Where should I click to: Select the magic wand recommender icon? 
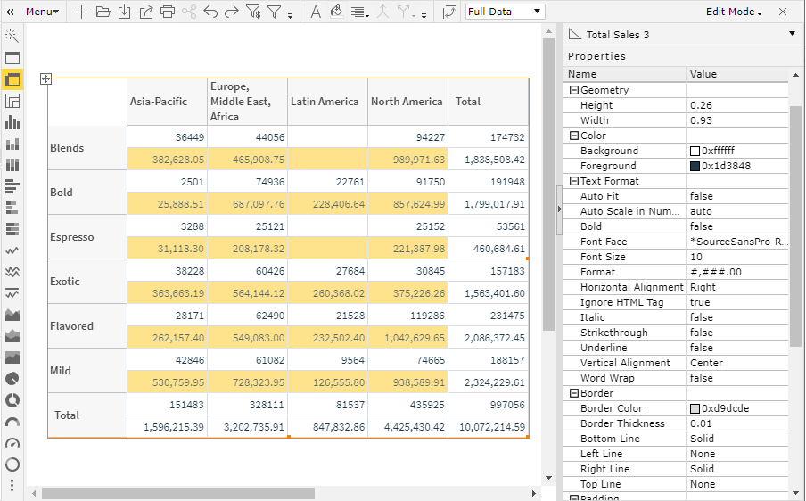12,36
